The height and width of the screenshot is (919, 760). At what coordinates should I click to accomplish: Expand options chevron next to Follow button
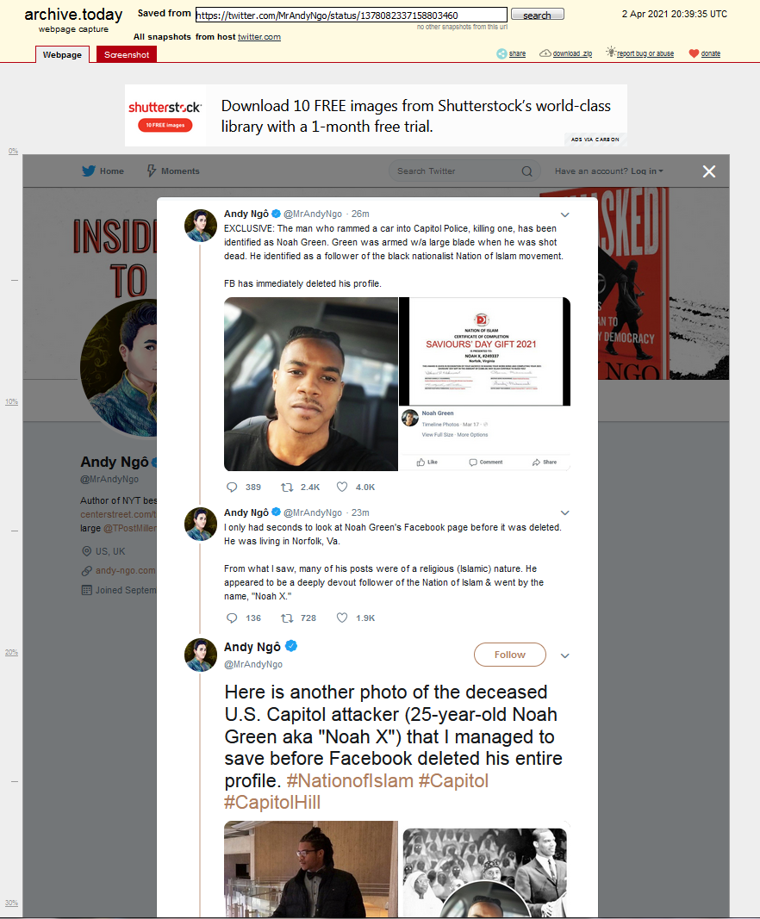pyautogui.click(x=565, y=655)
